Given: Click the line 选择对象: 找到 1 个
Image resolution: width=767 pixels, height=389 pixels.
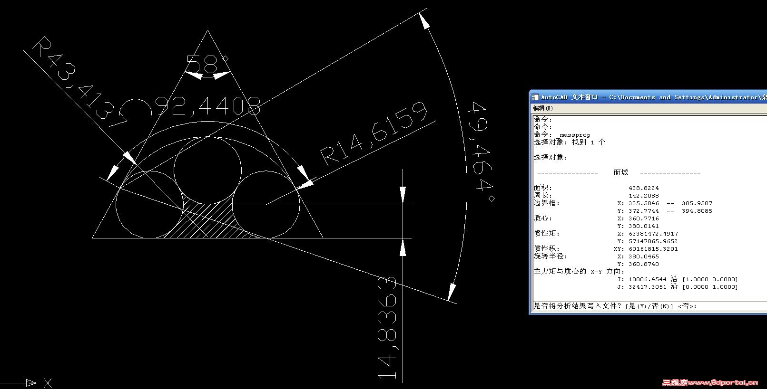Looking at the screenshot, I should pos(569,142).
